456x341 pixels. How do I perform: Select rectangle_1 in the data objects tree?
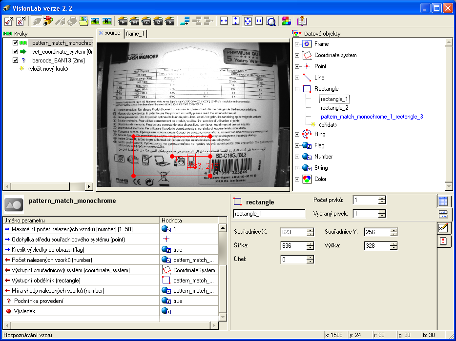pos(334,99)
